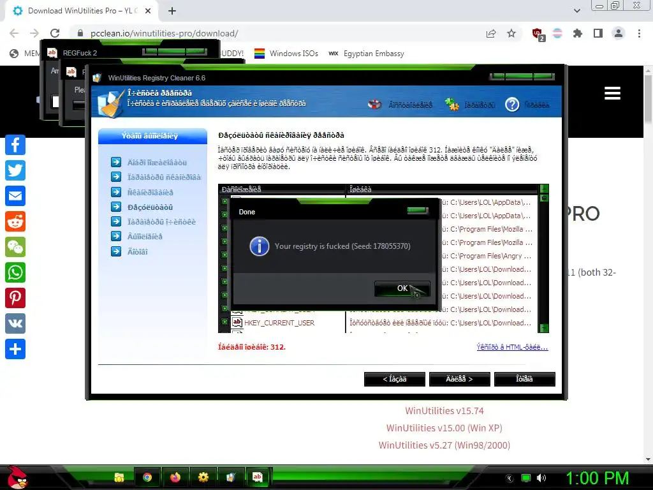The height and width of the screenshot is (490, 653).
Task: Go forward in Chrome
Action: pos(34,33)
